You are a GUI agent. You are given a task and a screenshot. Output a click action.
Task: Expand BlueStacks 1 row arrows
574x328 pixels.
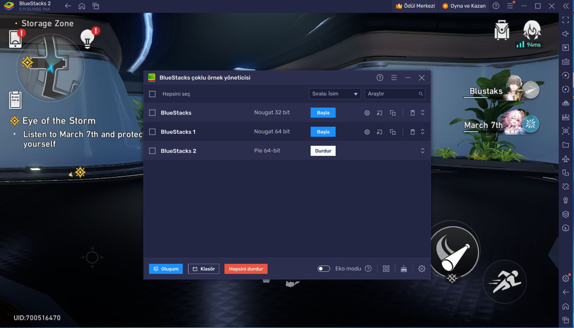pyautogui.click(x=423, y=132)
